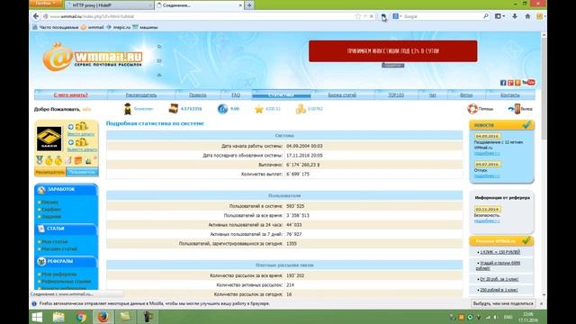Click 'Выбрать, чем мне поделиться' button
The width and height of the screenshot is (576, 324).
coord(503,304)
